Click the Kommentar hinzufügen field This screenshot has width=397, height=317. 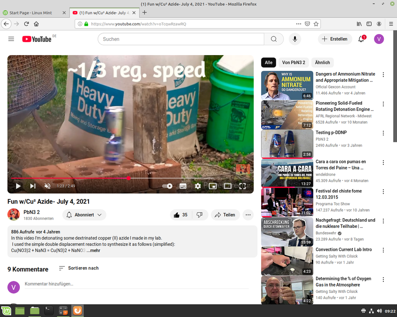click(x=137, y=284)
